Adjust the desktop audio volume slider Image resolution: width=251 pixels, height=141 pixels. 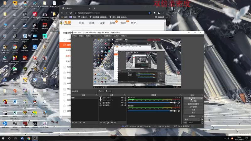click(x=150, y=111)
